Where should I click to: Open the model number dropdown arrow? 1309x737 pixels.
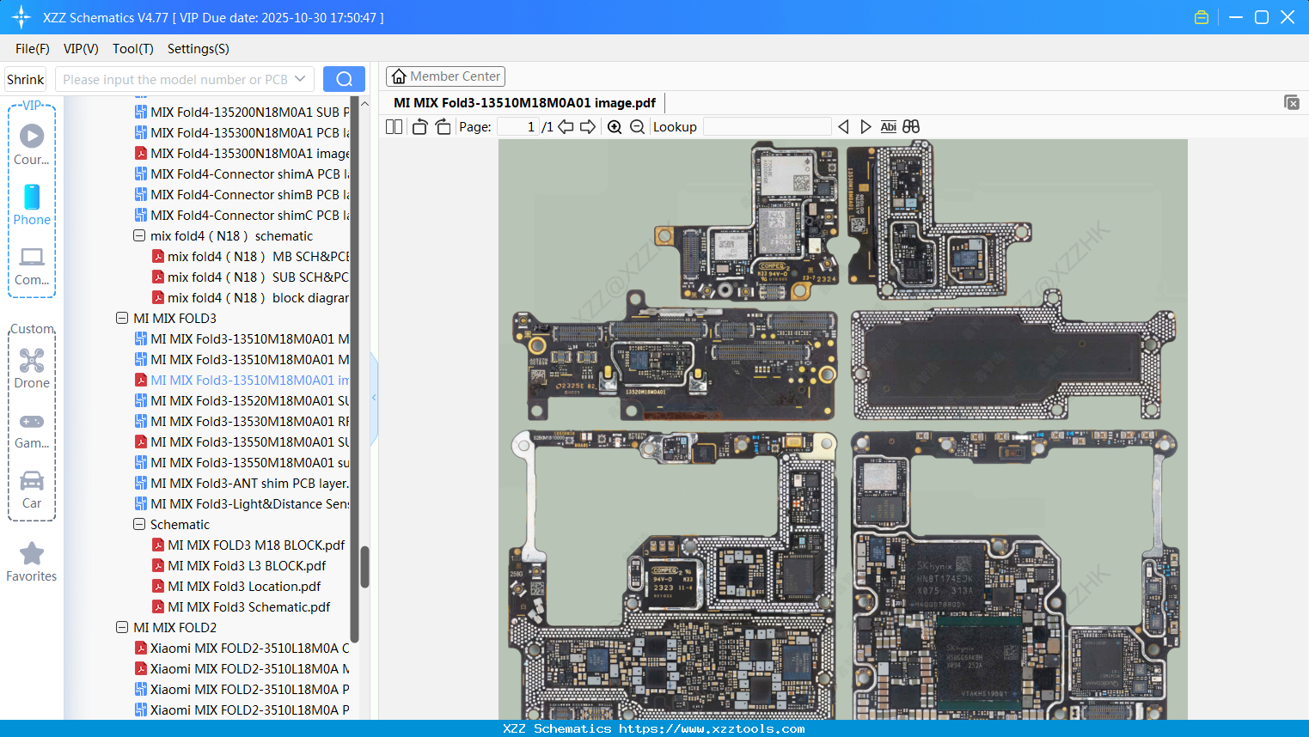300,79
